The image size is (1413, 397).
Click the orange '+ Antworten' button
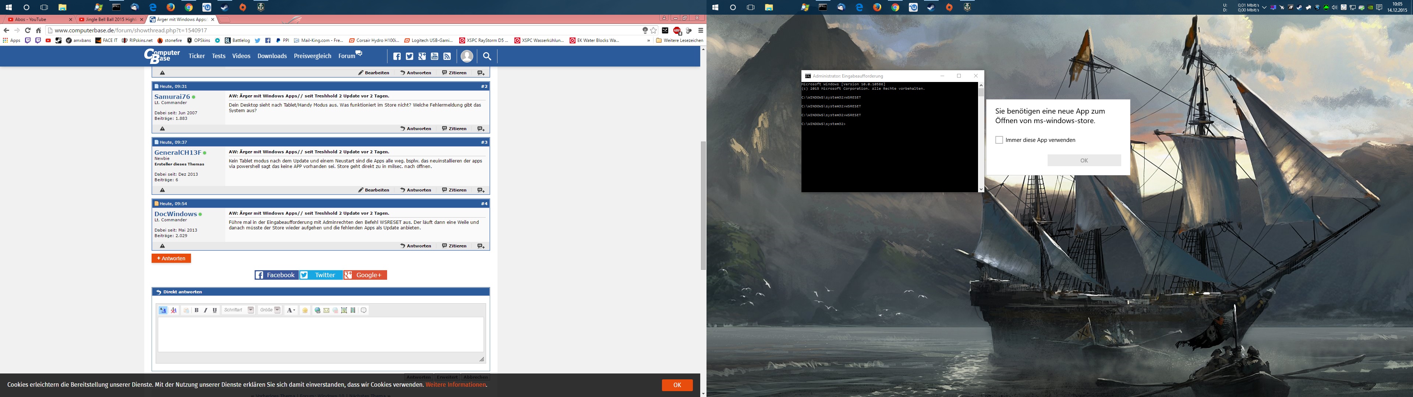(x=171, y=258)
